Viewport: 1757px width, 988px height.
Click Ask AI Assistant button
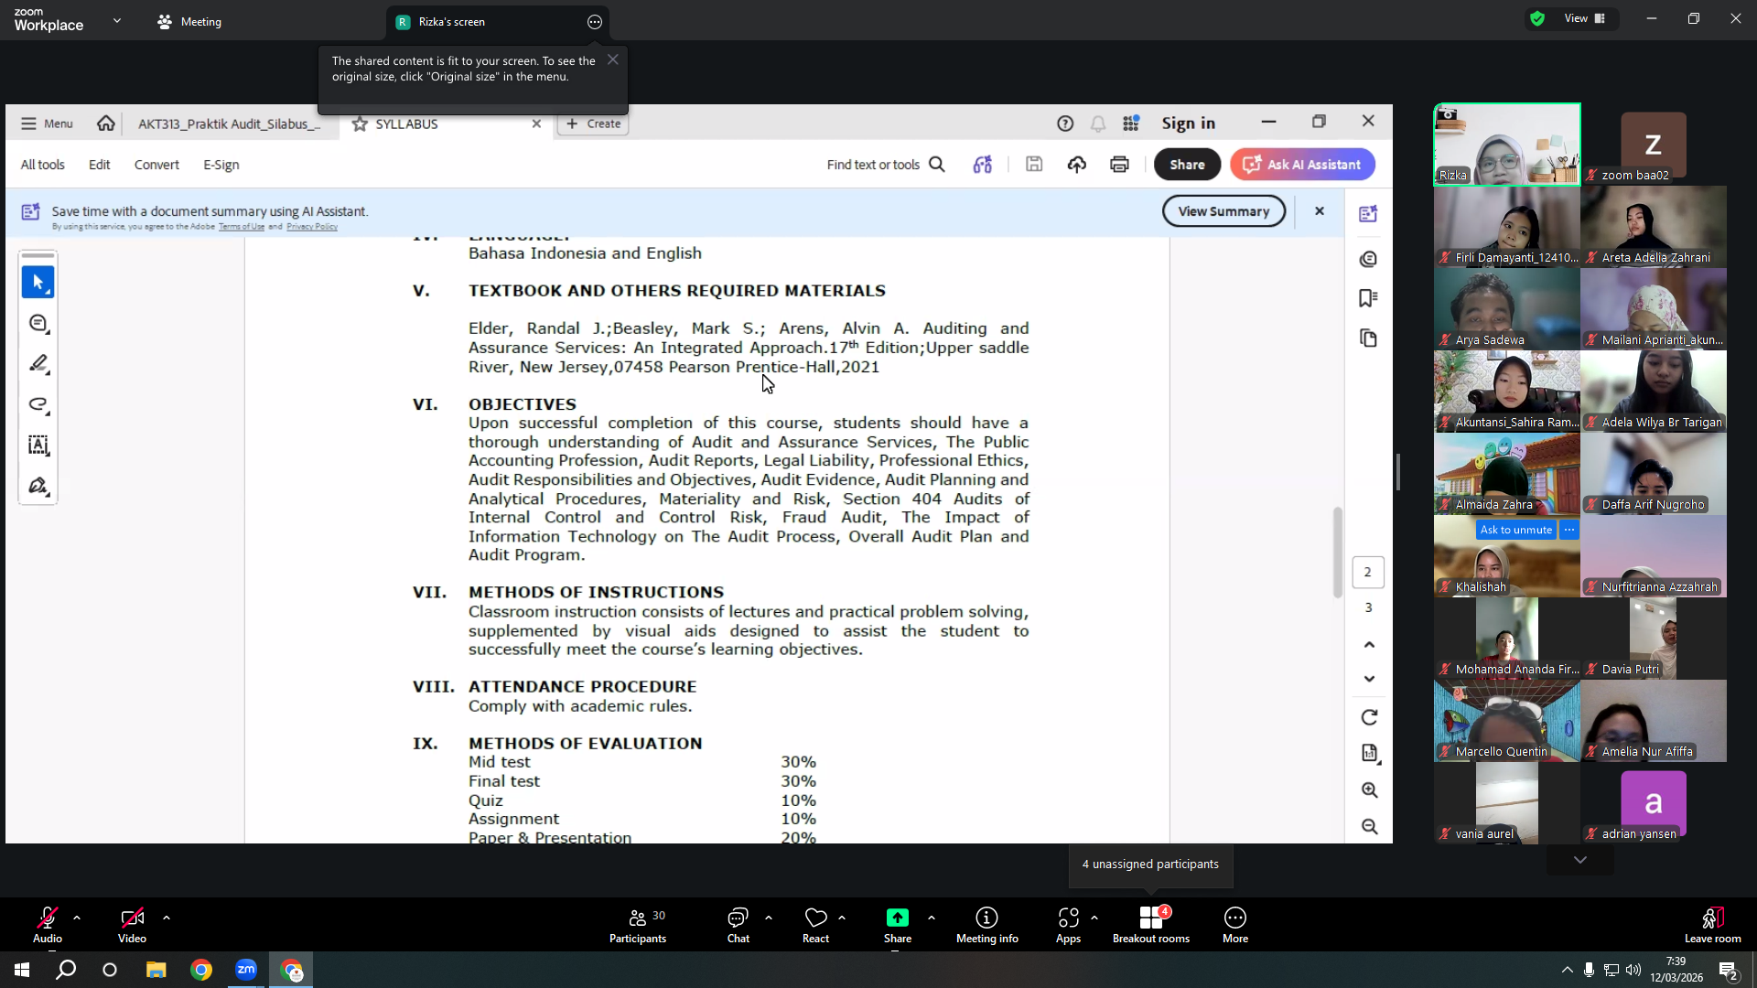1302,165
